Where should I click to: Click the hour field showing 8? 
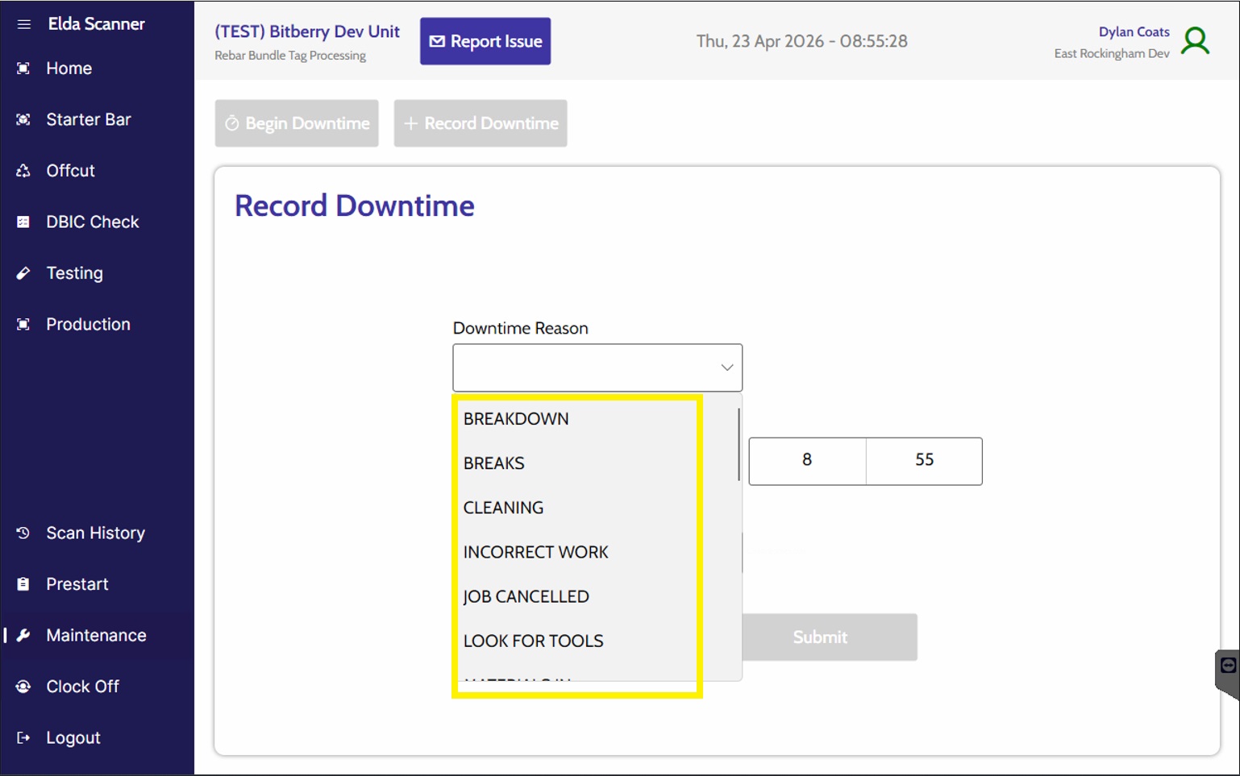[807, 461]
